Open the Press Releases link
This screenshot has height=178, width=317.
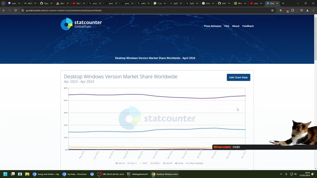[x=213, y=26]
